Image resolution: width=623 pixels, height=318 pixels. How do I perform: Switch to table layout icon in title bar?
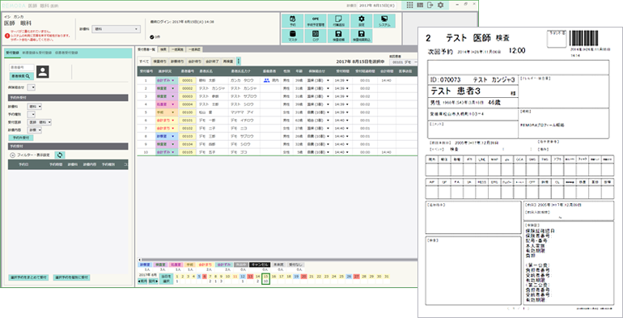click(421, 5)
